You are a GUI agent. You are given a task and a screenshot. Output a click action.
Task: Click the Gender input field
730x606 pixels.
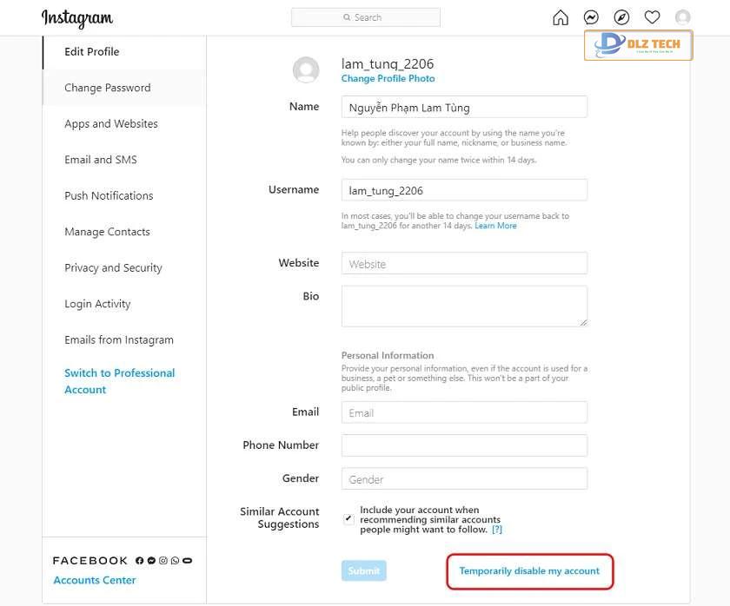(x=464, y=478)
